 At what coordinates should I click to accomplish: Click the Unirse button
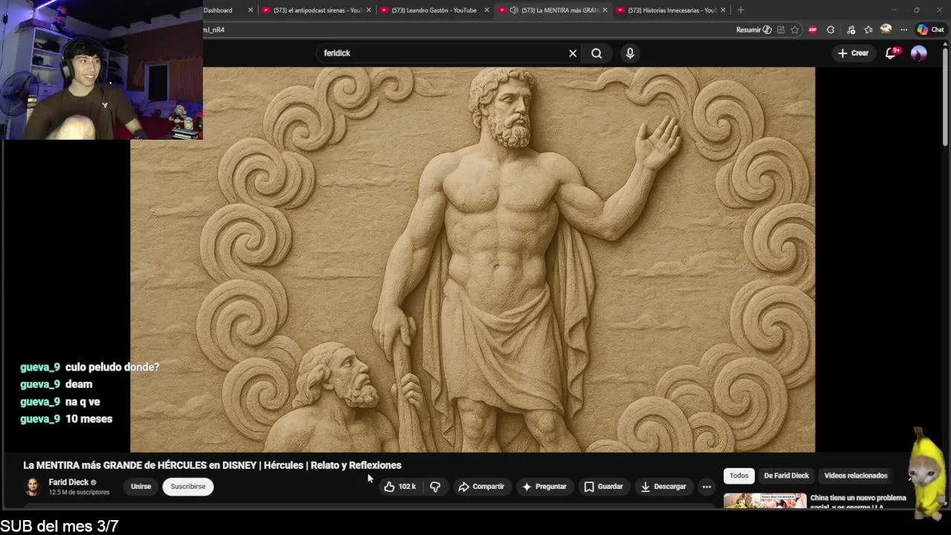140,487
